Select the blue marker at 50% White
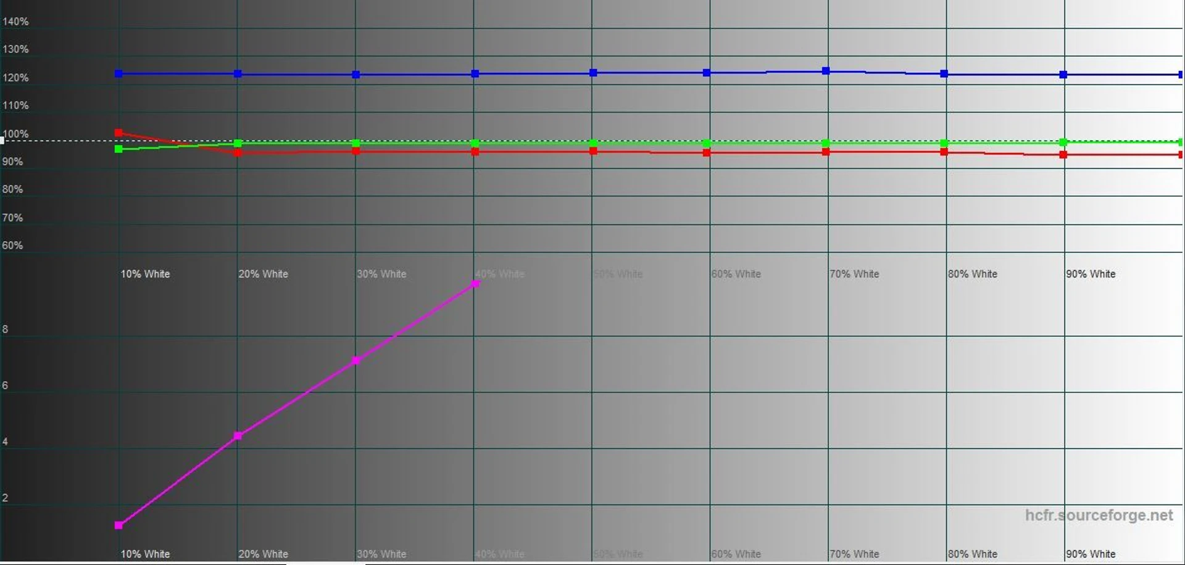This screenshot has width=1185, height=565. coord(593,73)
